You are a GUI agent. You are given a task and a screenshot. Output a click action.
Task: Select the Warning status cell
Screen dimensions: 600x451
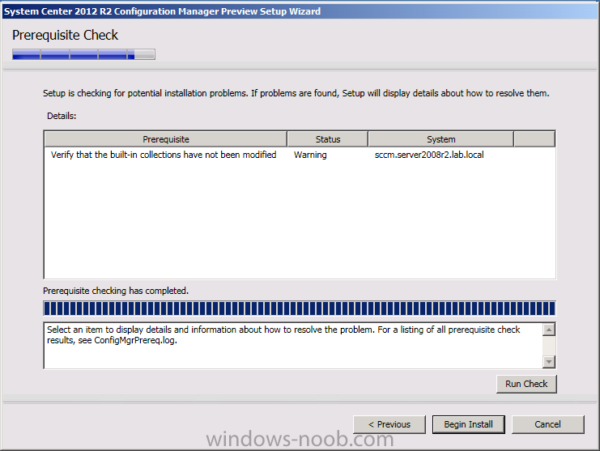pyautogui.click(x=310, y=155)
